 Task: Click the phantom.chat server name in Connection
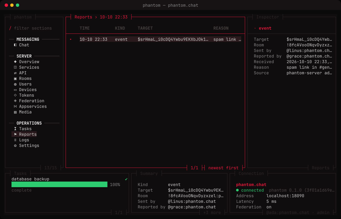point(251,185)
